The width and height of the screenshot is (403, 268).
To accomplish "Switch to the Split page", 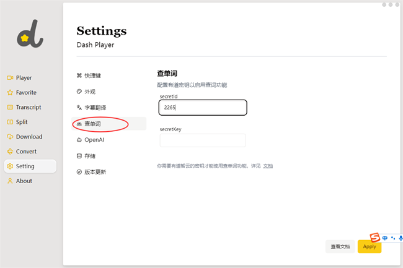I will 30,122.
